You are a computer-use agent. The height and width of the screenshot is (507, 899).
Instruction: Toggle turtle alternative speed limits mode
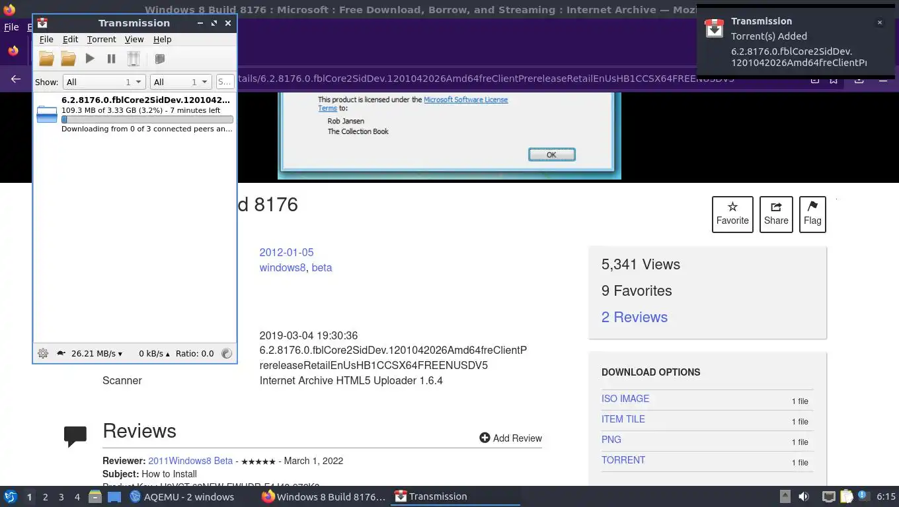coord(61,353)
